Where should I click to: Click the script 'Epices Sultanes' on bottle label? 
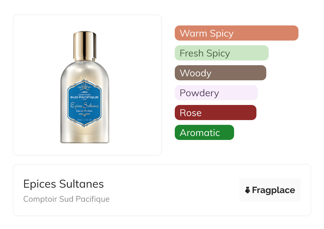[85, 105]
